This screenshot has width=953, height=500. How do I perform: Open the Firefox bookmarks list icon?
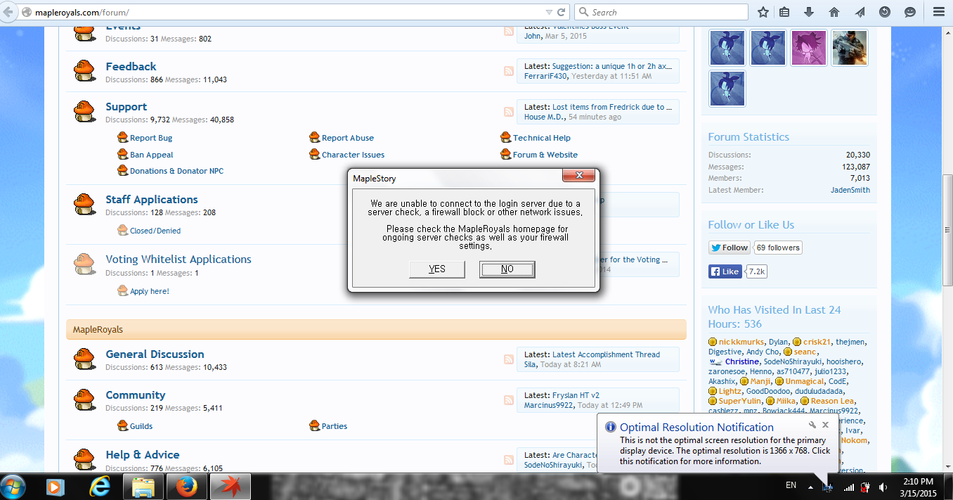(784, 12)
